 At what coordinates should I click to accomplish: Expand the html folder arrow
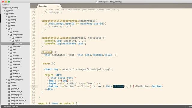[x=7, y=26]
